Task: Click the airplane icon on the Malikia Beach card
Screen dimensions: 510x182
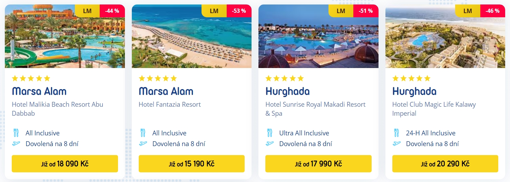Action: 16,144
